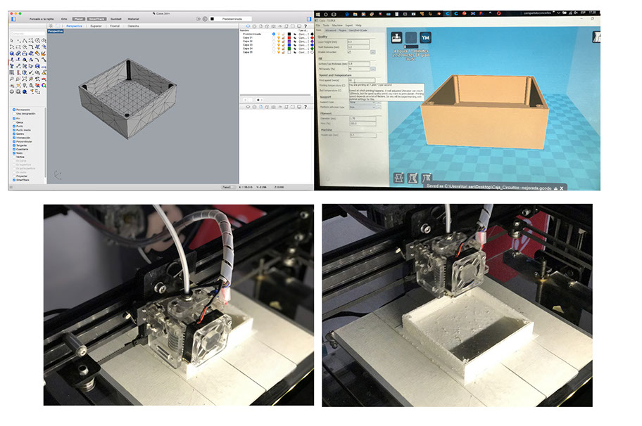Click the Orto button

(x=64, y=19)
